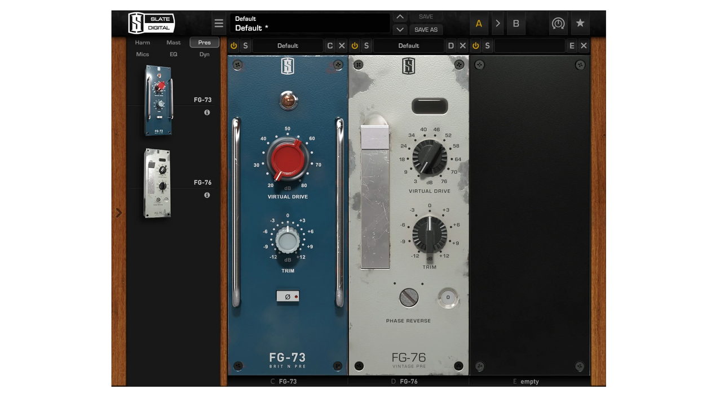
Task: Select the FG-76 module thumbnail
Action: 157,183
